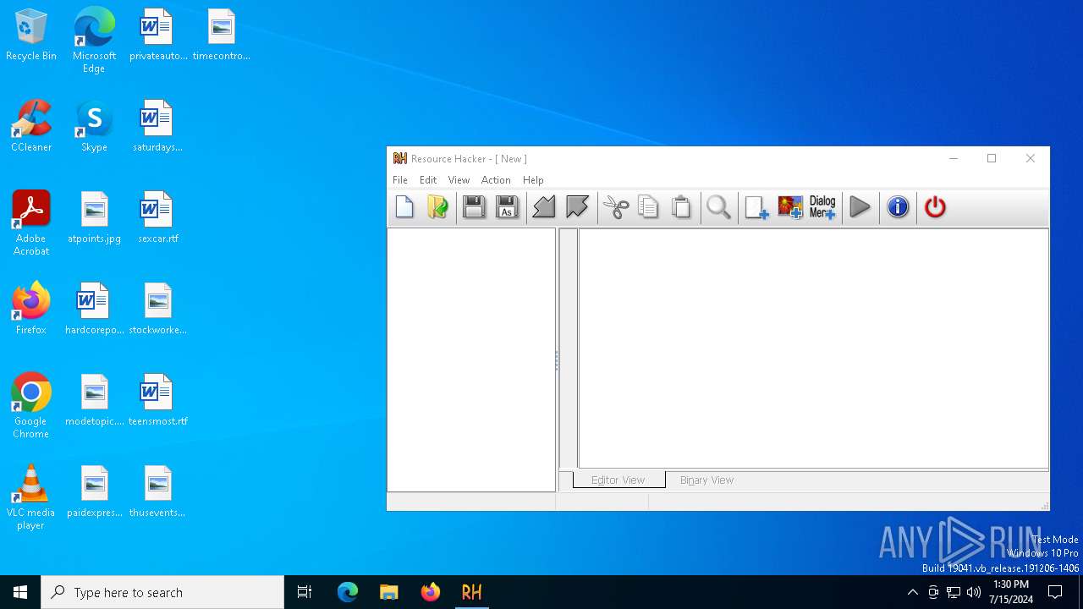1083x609 pixels.
Task: Open the Help menu
Action: click(x=533, y=180)
